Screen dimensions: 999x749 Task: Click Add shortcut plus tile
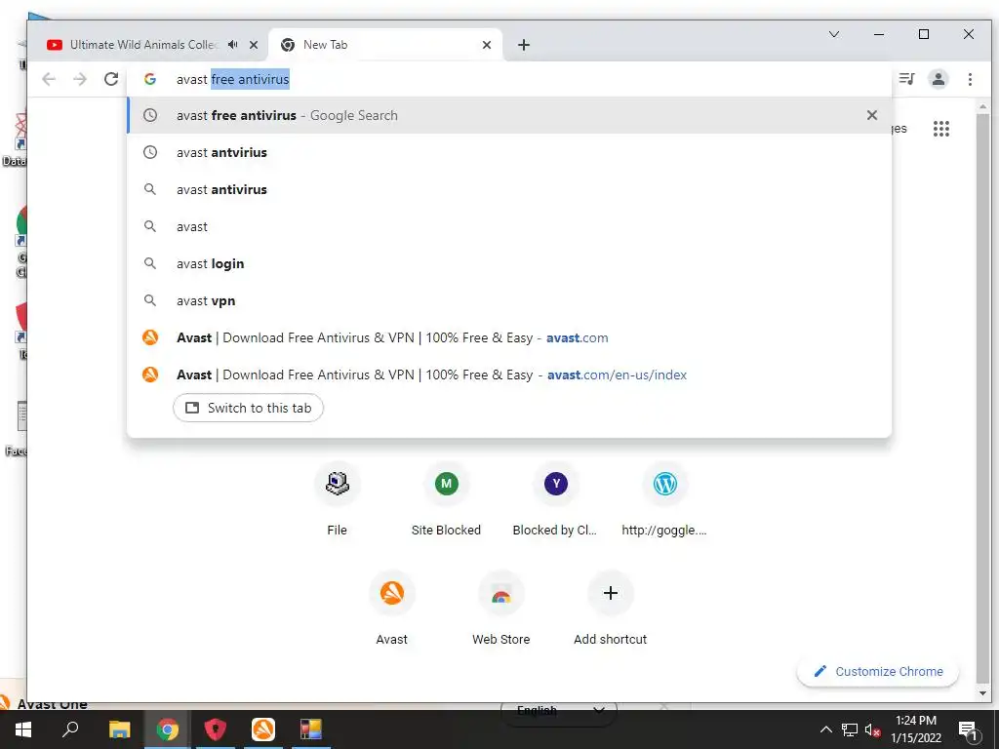click(x=611, y=610)
